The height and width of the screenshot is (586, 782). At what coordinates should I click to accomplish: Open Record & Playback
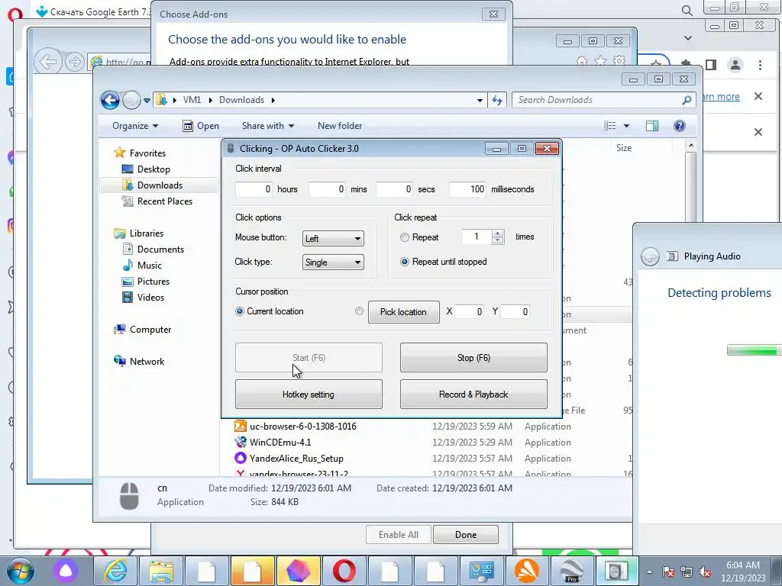pyautogui.click(x=473, y=394)
